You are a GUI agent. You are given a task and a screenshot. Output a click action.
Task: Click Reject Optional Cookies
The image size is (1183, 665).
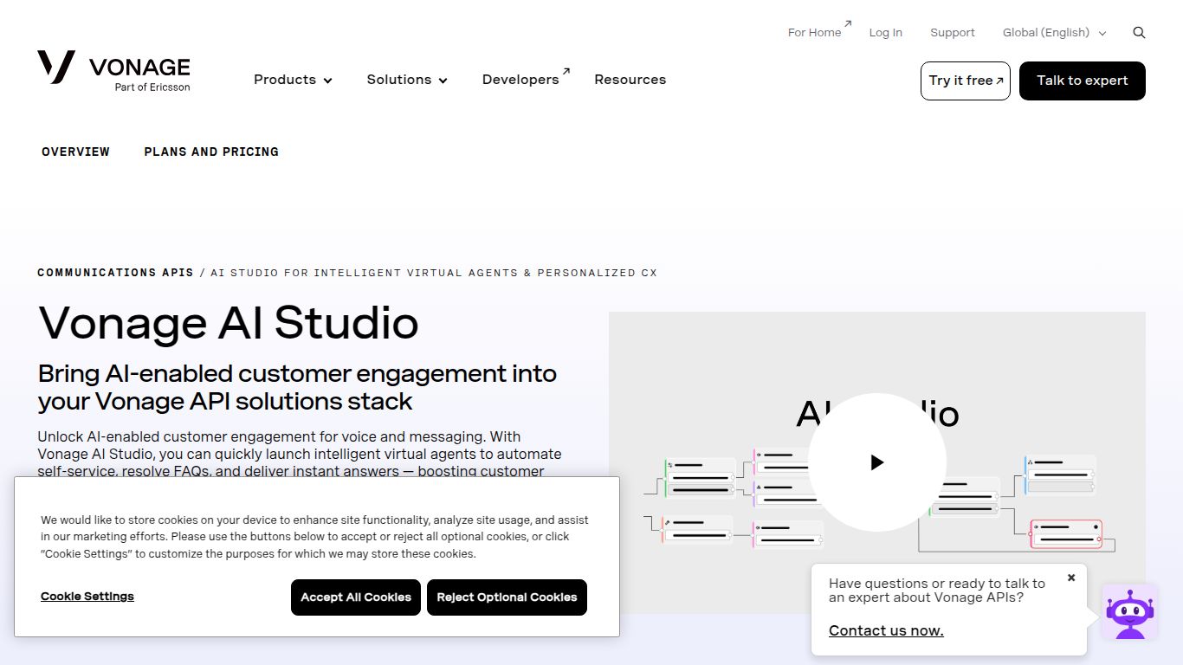click(507, 597)
